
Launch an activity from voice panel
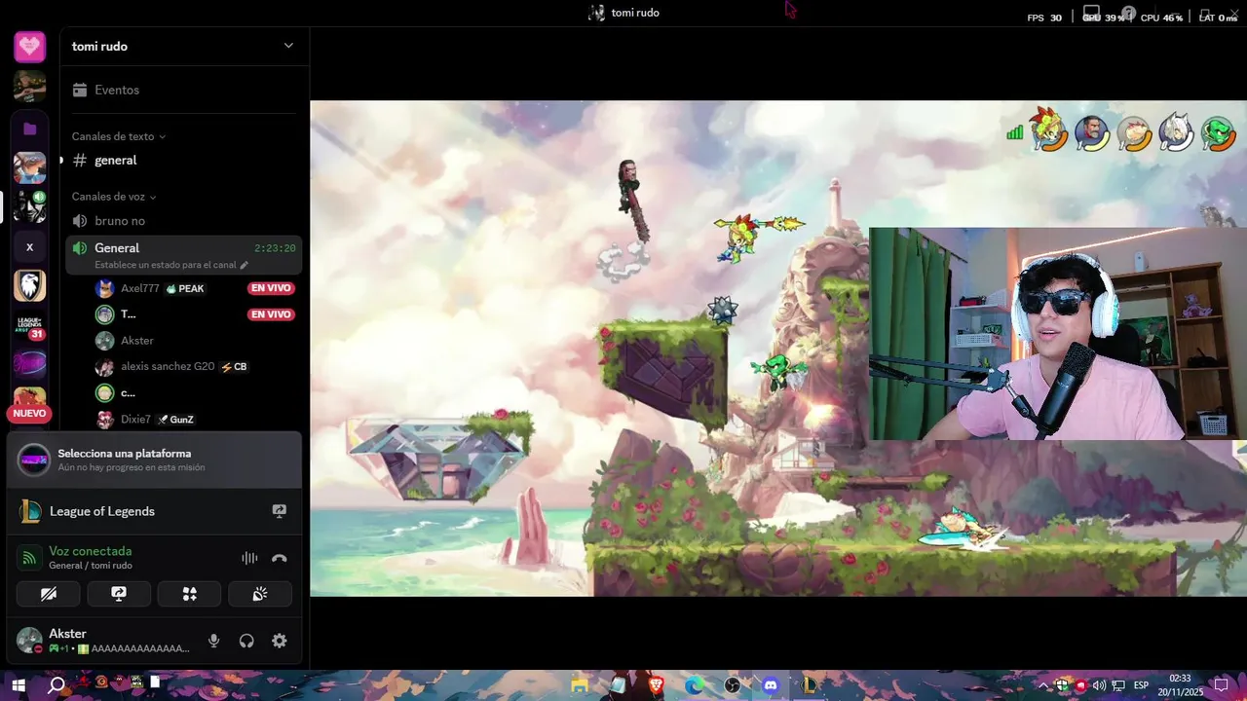(190, 594)
